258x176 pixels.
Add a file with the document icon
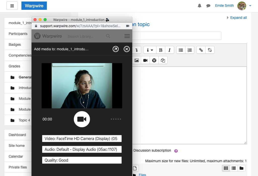coord(135,168)
